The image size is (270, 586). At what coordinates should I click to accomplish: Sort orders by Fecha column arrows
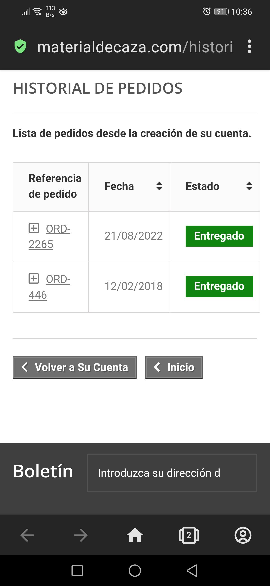click(159, 186)
